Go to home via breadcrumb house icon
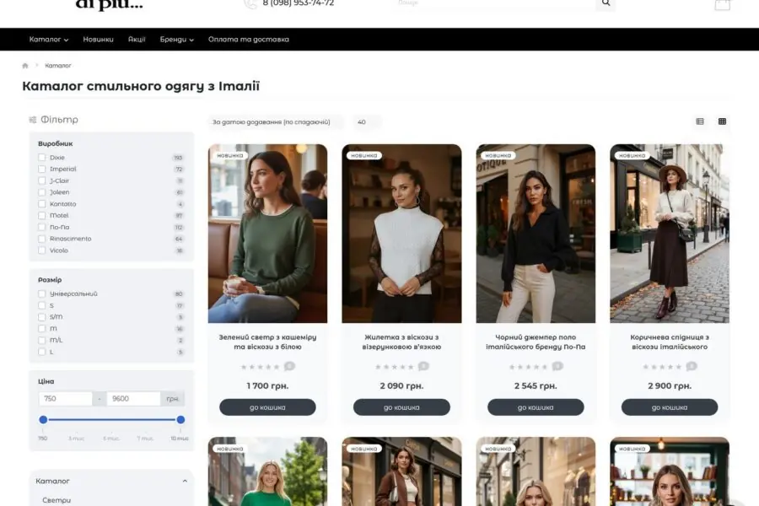The height and width of the screenshot is (506, 759). (25, 66)
